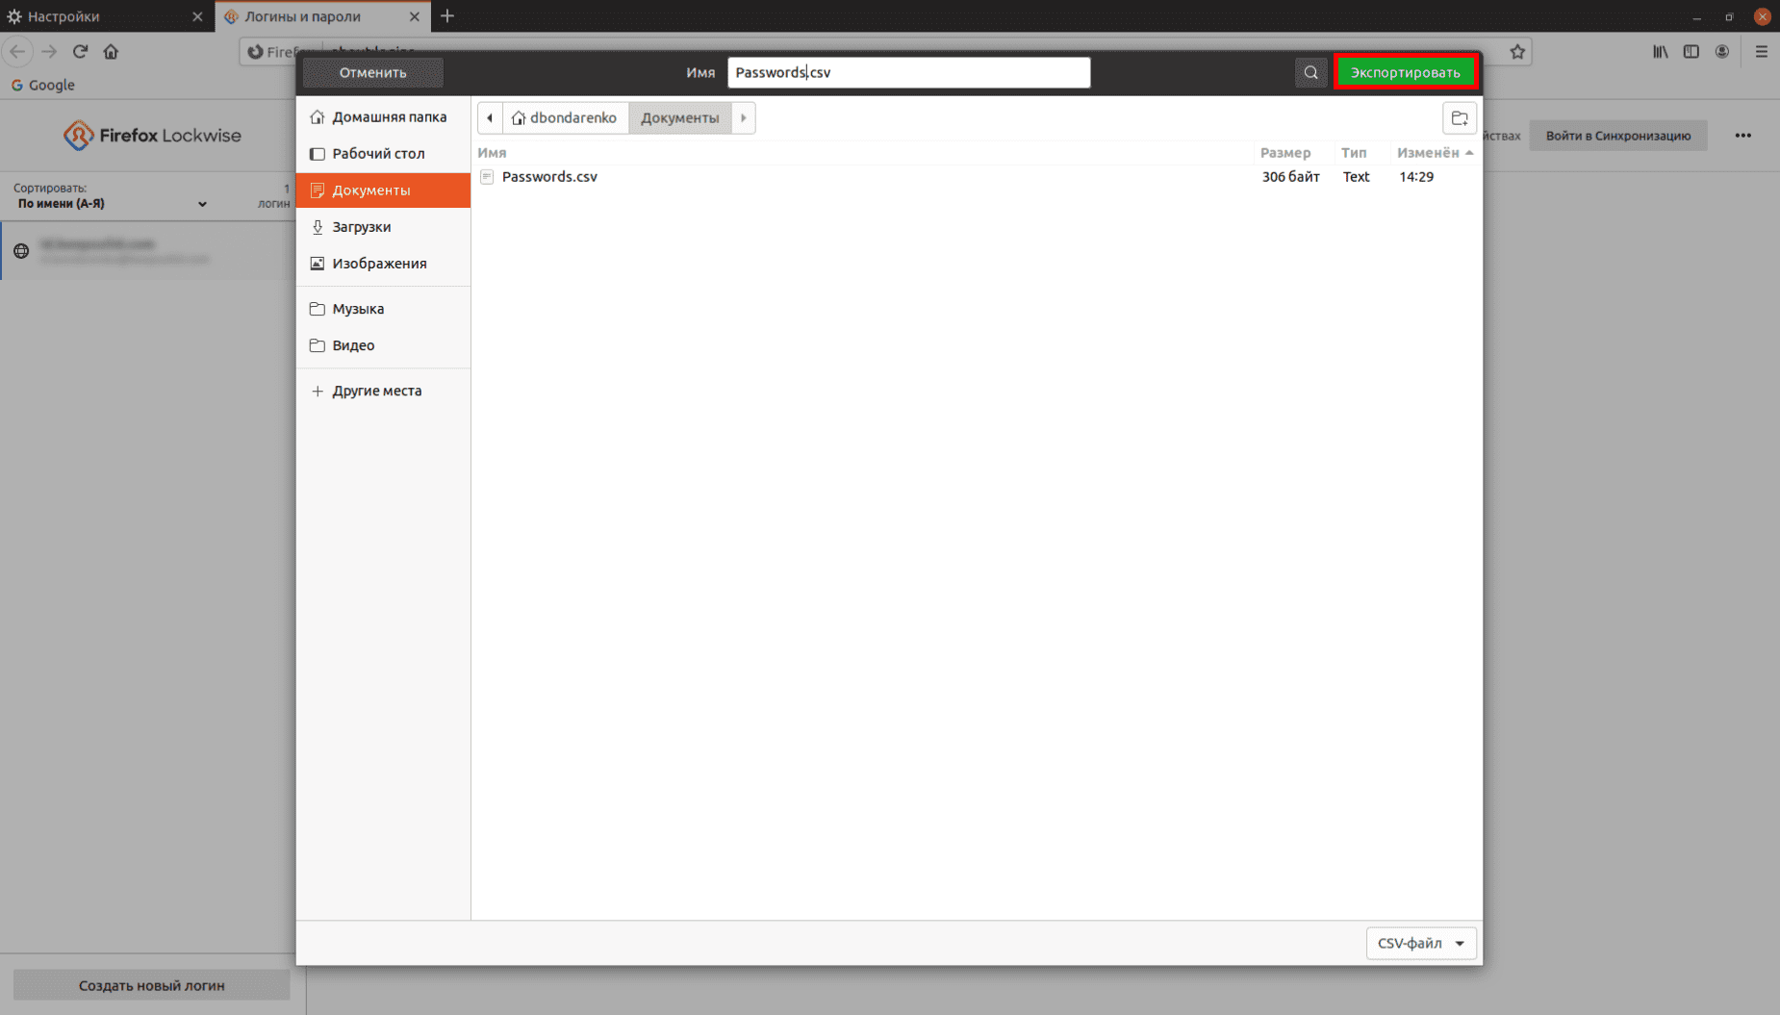Open the Firefox hamburger menu
The height and width of the screenshot is (1015, 1780).
coord(1761,52)
